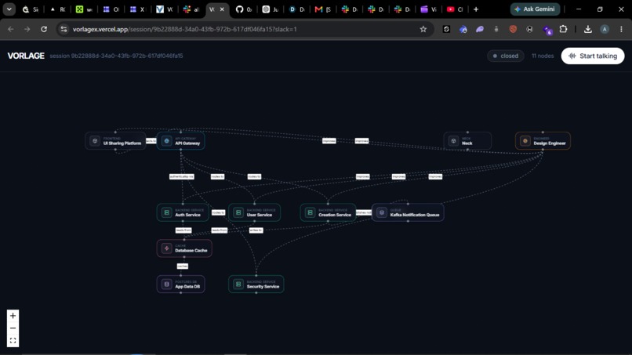632x355 pixels.
Task: Zoom out on the graph canvas
Action: coord(13,328)
